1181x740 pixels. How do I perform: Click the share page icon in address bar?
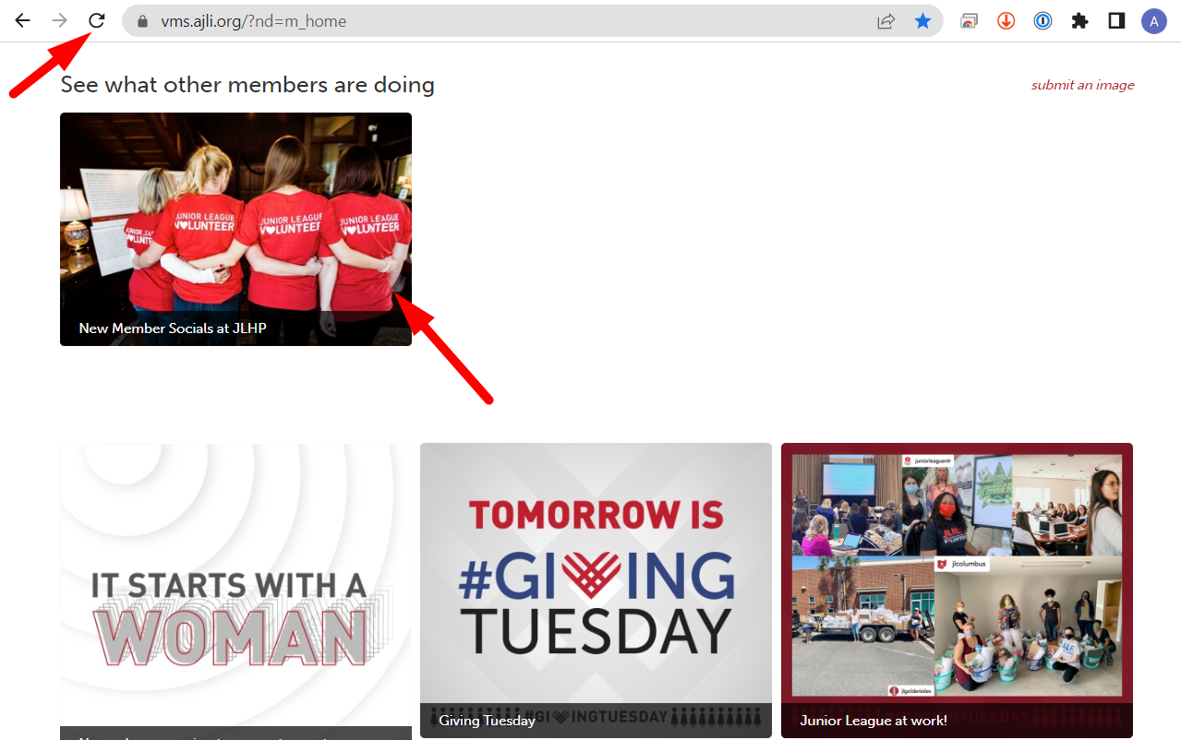point(886,20)
